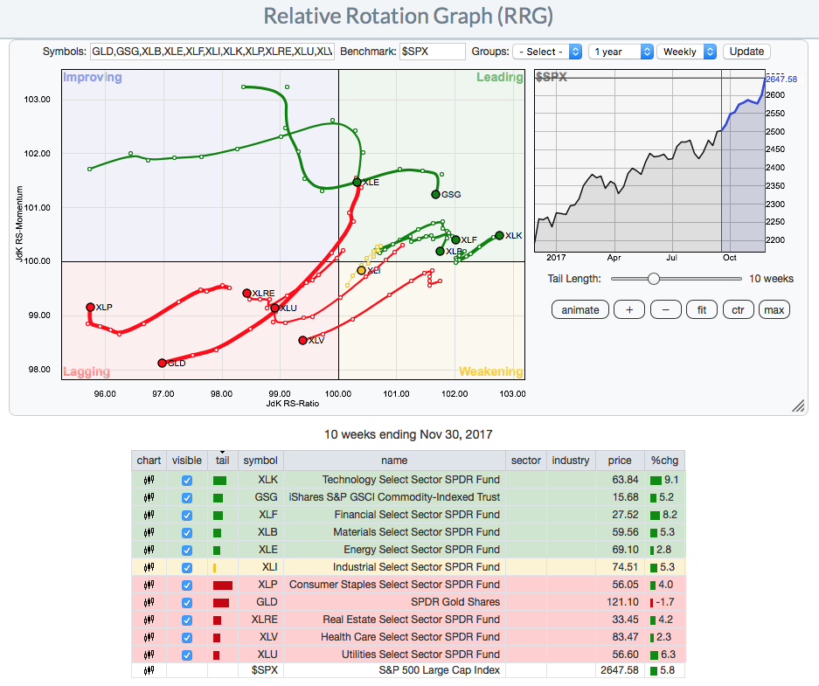Open chart icon for XLU row
819x686 pixels.
(149, 655)
